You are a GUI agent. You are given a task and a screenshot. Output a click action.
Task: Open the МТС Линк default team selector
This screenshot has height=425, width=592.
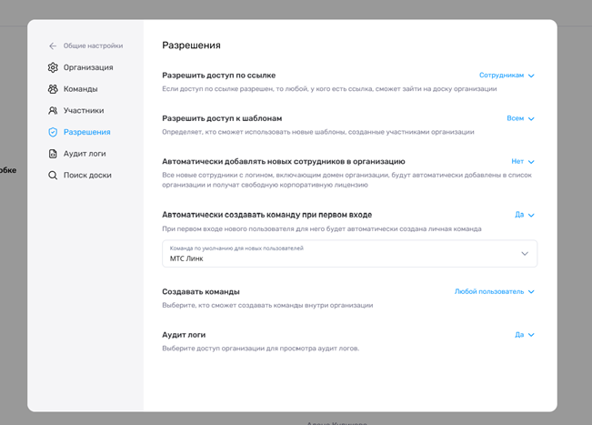tap(349, 254)
